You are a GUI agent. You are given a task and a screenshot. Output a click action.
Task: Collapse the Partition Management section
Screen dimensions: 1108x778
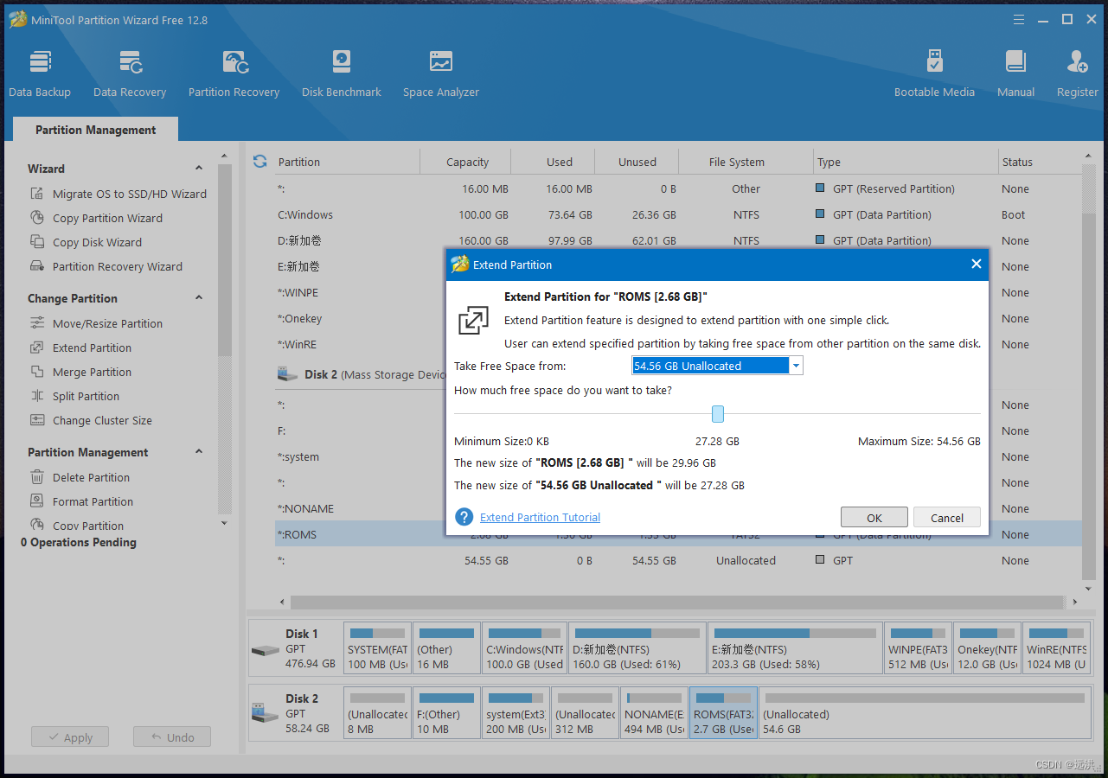pyautogui.click(x=199, y=452)
